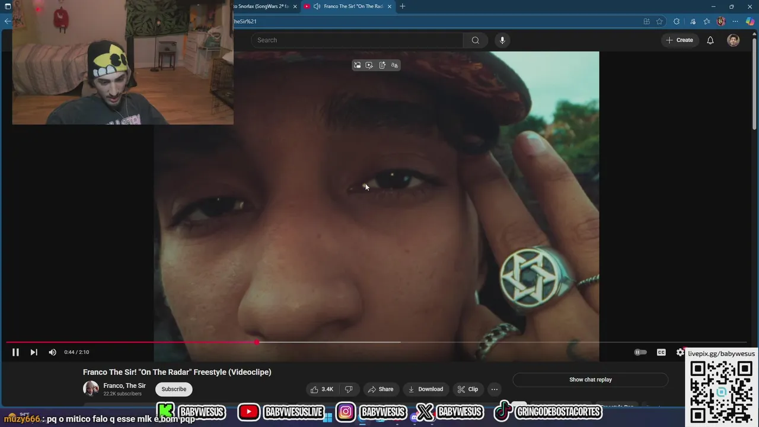The width and height of the screenshot is (759, 427).
Task: Open the browser apps icon in address bar
Action: [x=646, y=21]
